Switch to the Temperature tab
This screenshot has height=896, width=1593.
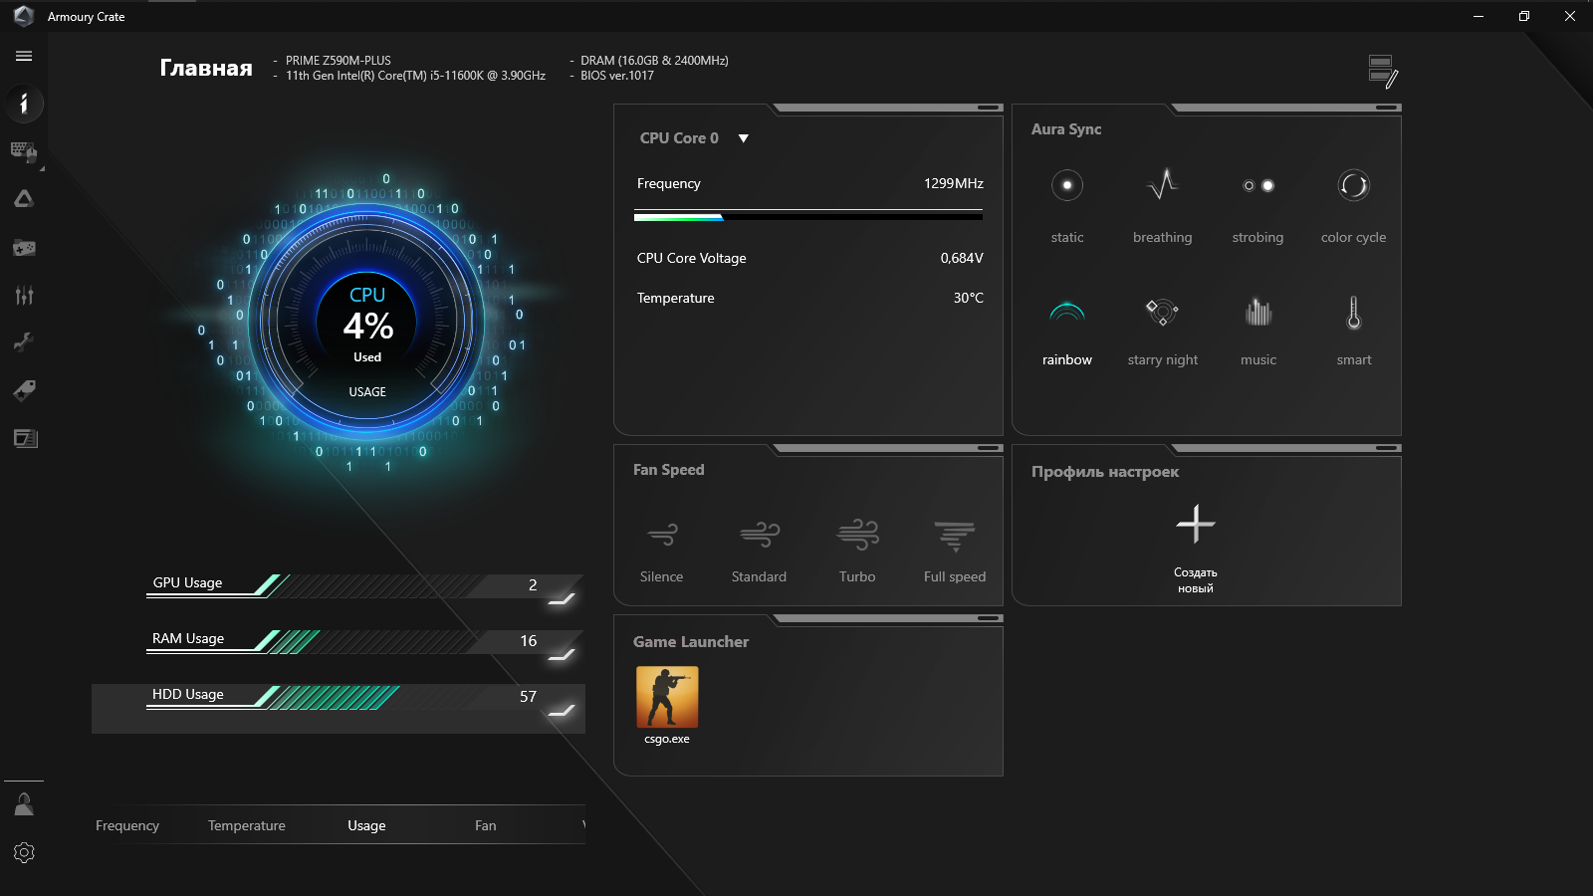coord(246,825)
